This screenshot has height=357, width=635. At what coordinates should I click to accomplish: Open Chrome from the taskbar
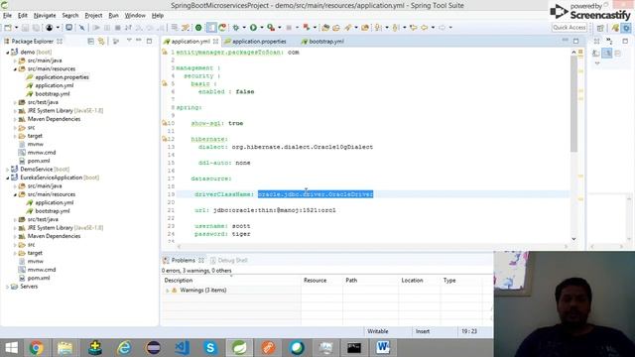click(x=36, y=347)
